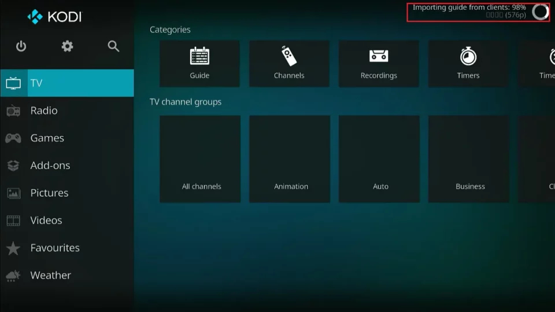The image size is (555, 312).
Task: Click the pictures icon
Action: point(13,193)
